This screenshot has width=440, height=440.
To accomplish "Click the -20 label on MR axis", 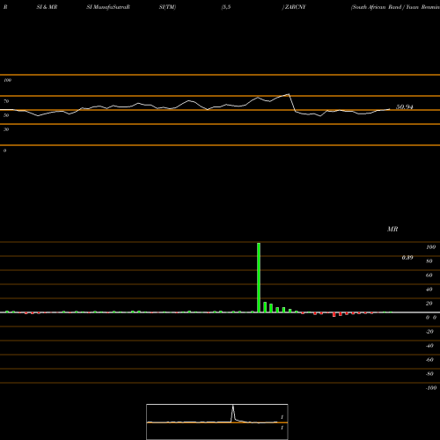I will (x=429, y=332).
